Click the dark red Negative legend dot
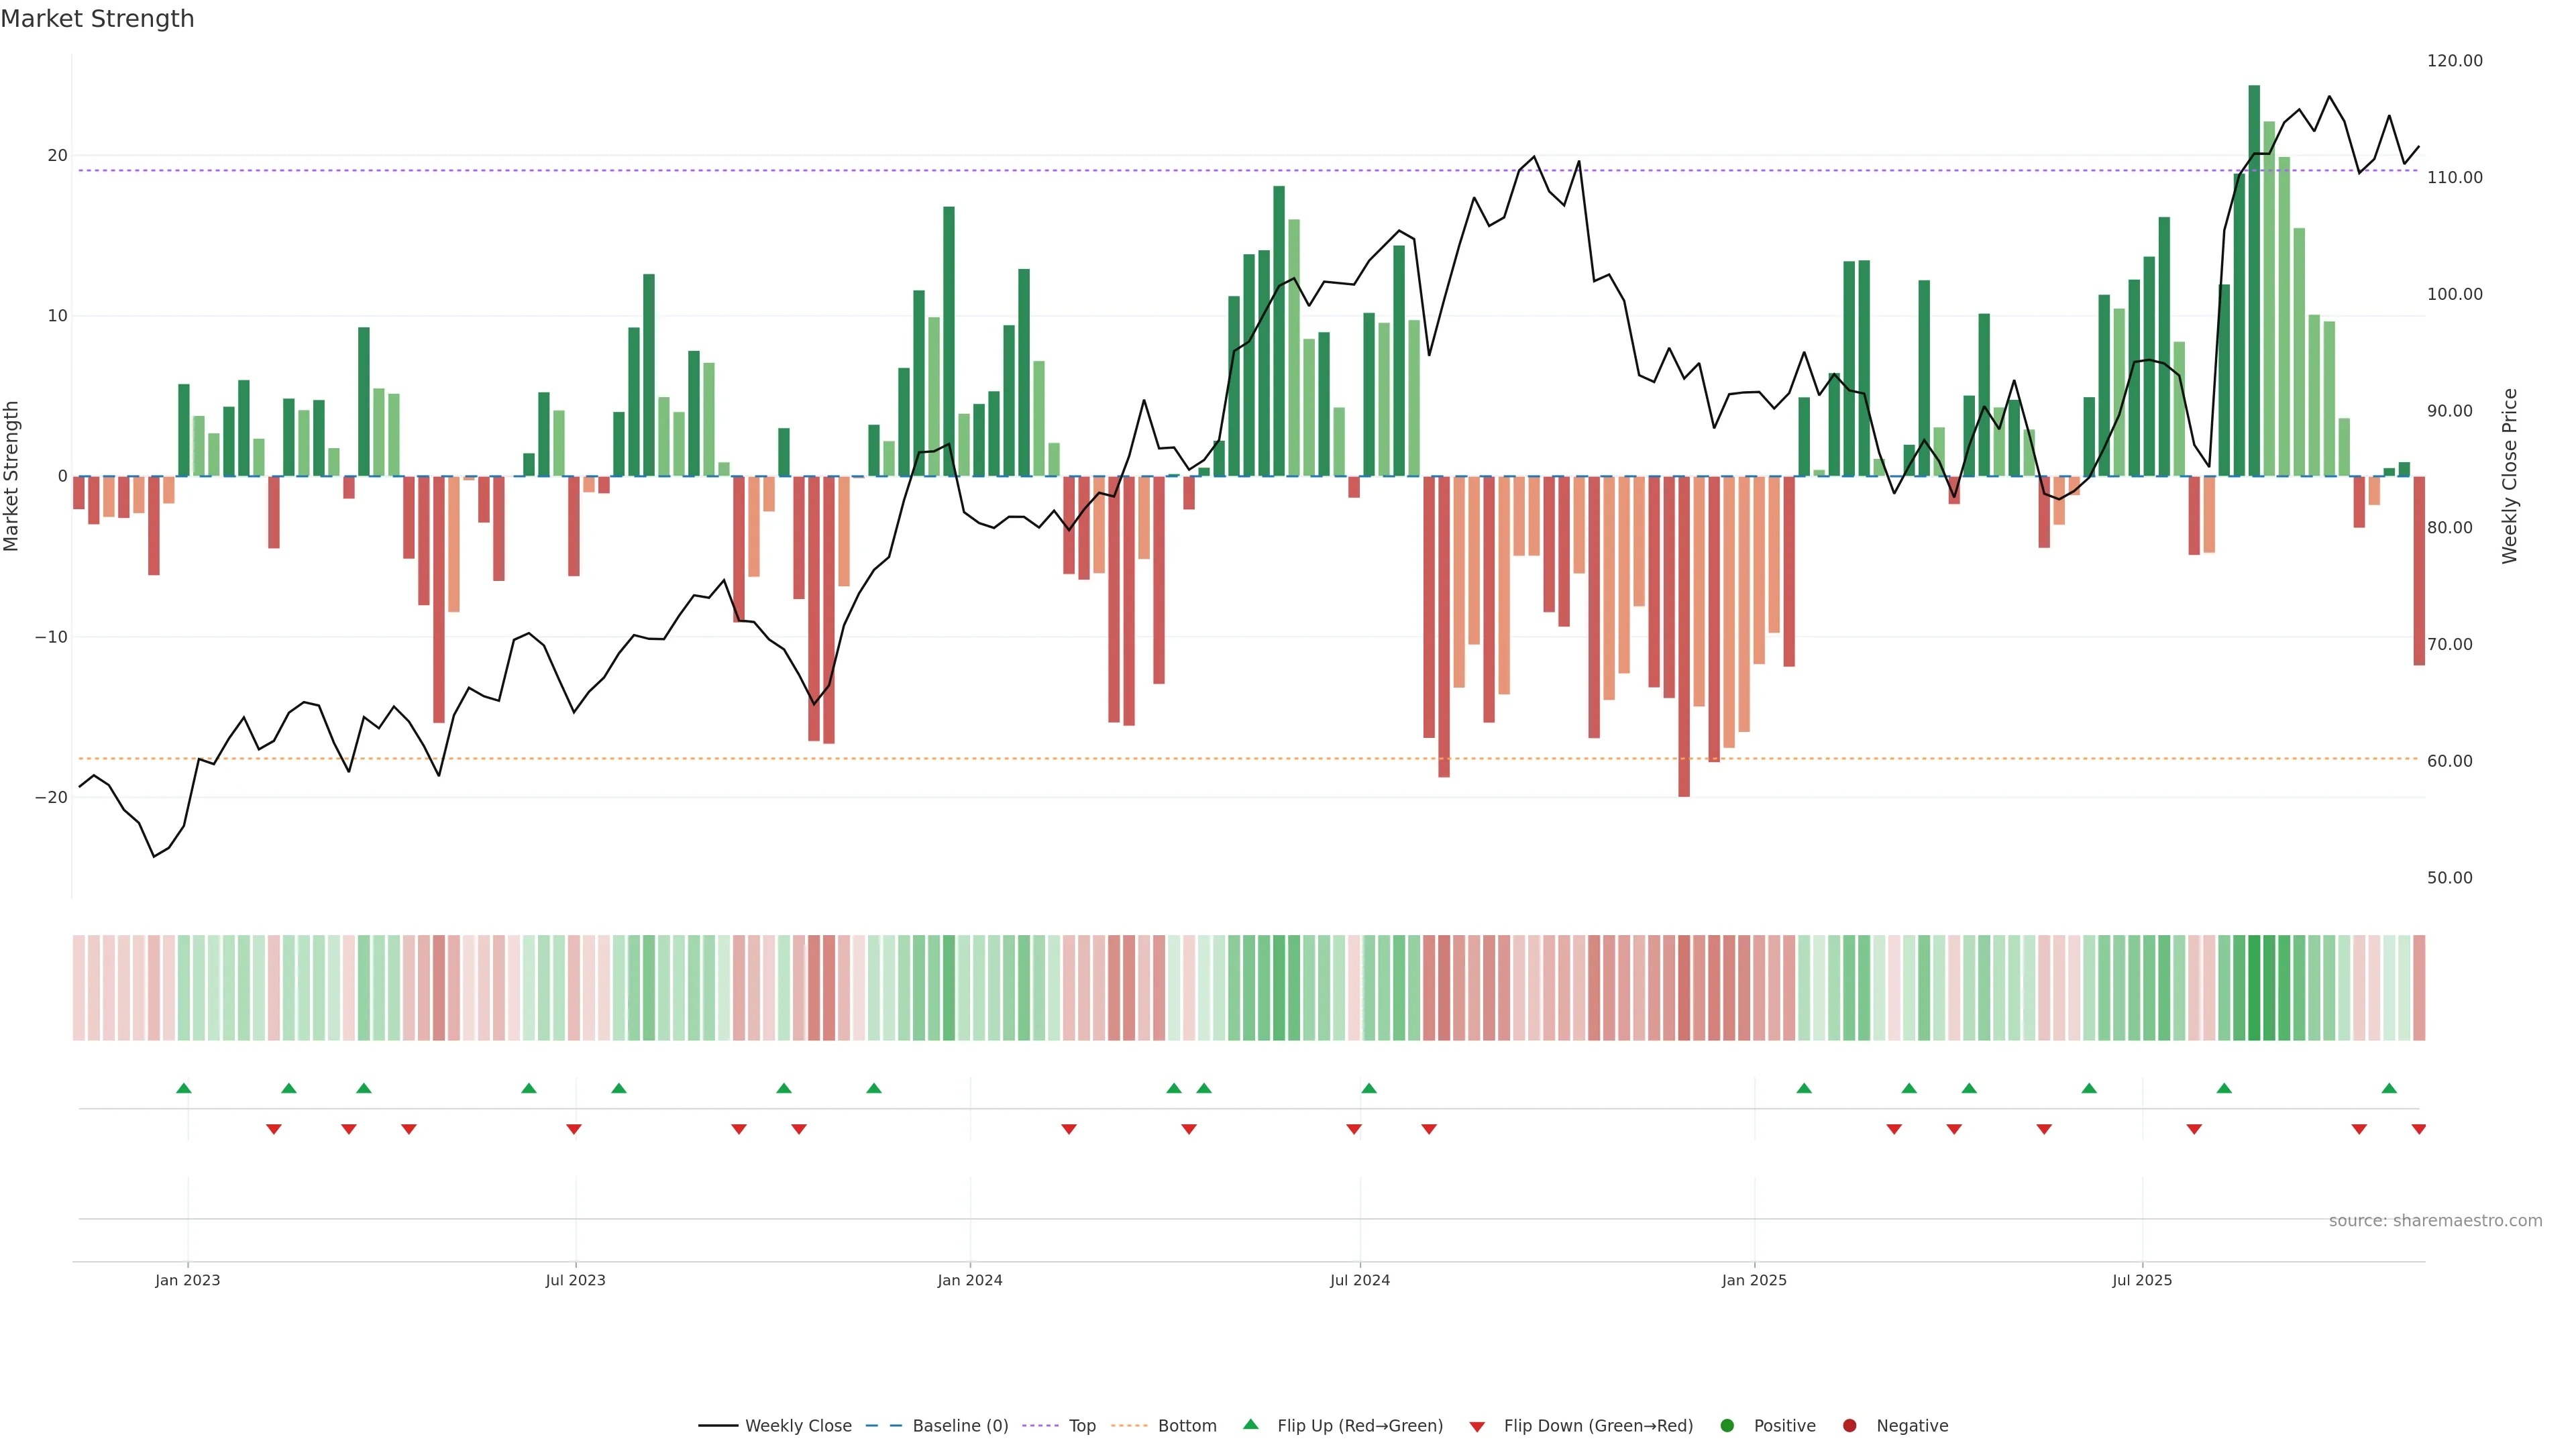 [1849, 1425]
